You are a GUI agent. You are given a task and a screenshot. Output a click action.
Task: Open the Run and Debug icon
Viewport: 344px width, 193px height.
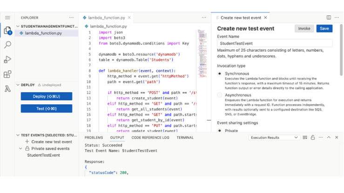[x=7, y=60]
